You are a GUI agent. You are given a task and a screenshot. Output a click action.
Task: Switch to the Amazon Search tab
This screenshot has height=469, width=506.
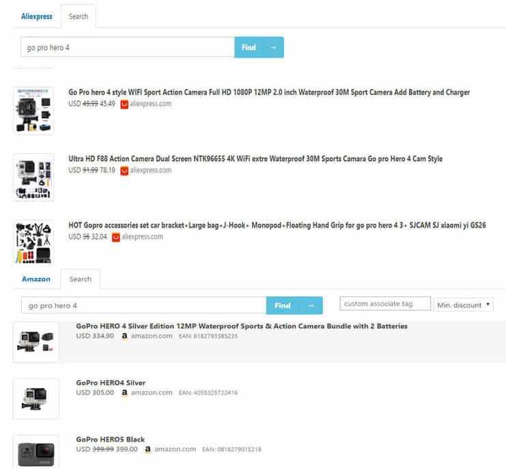(81, 279)
